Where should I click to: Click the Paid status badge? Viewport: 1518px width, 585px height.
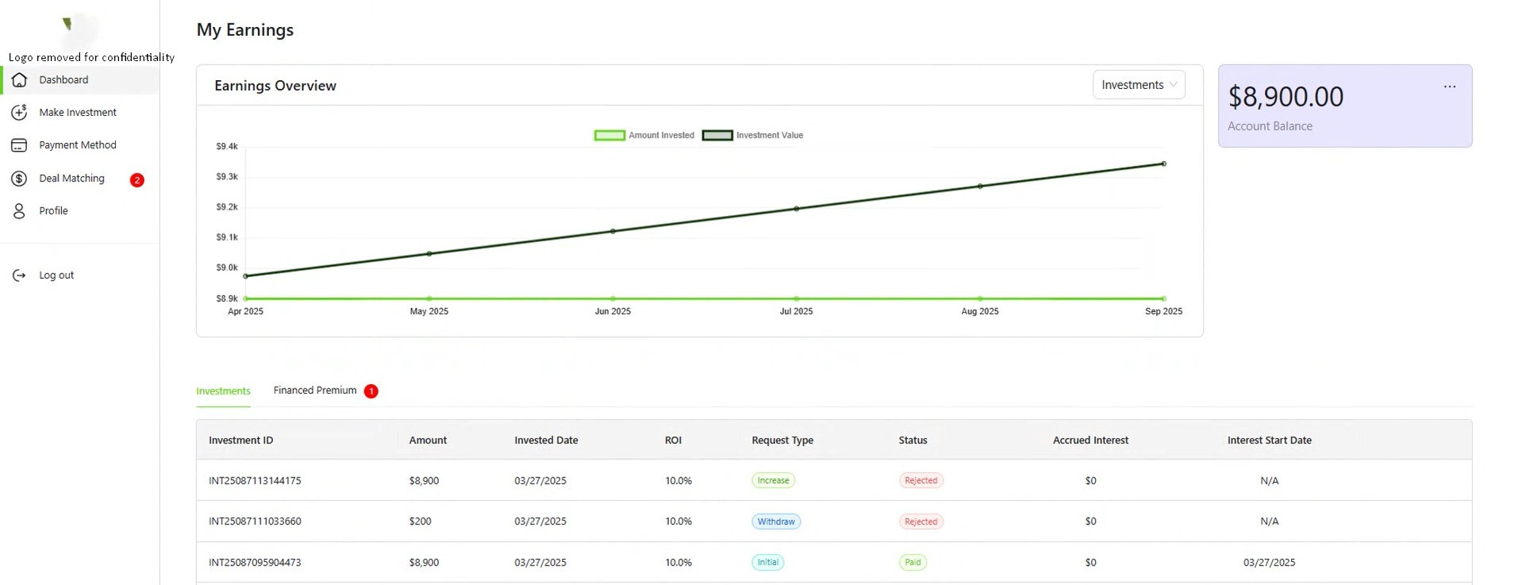[x=913, y=562]
